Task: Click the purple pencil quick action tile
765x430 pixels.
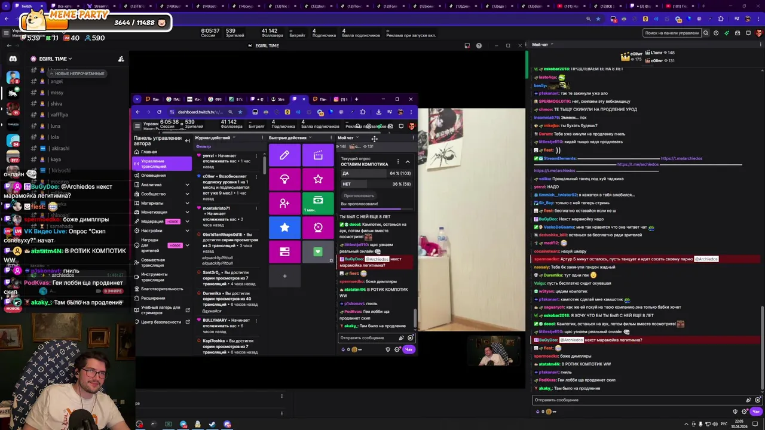Action: pos(284,155)
